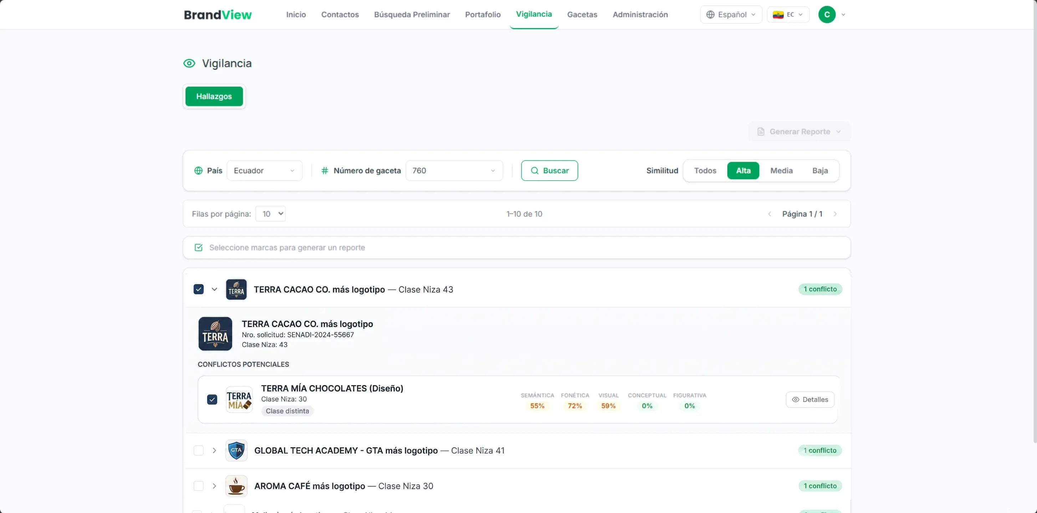Click Detalles for TERRA MÍA CHOCOLATES

click(810, 400)
